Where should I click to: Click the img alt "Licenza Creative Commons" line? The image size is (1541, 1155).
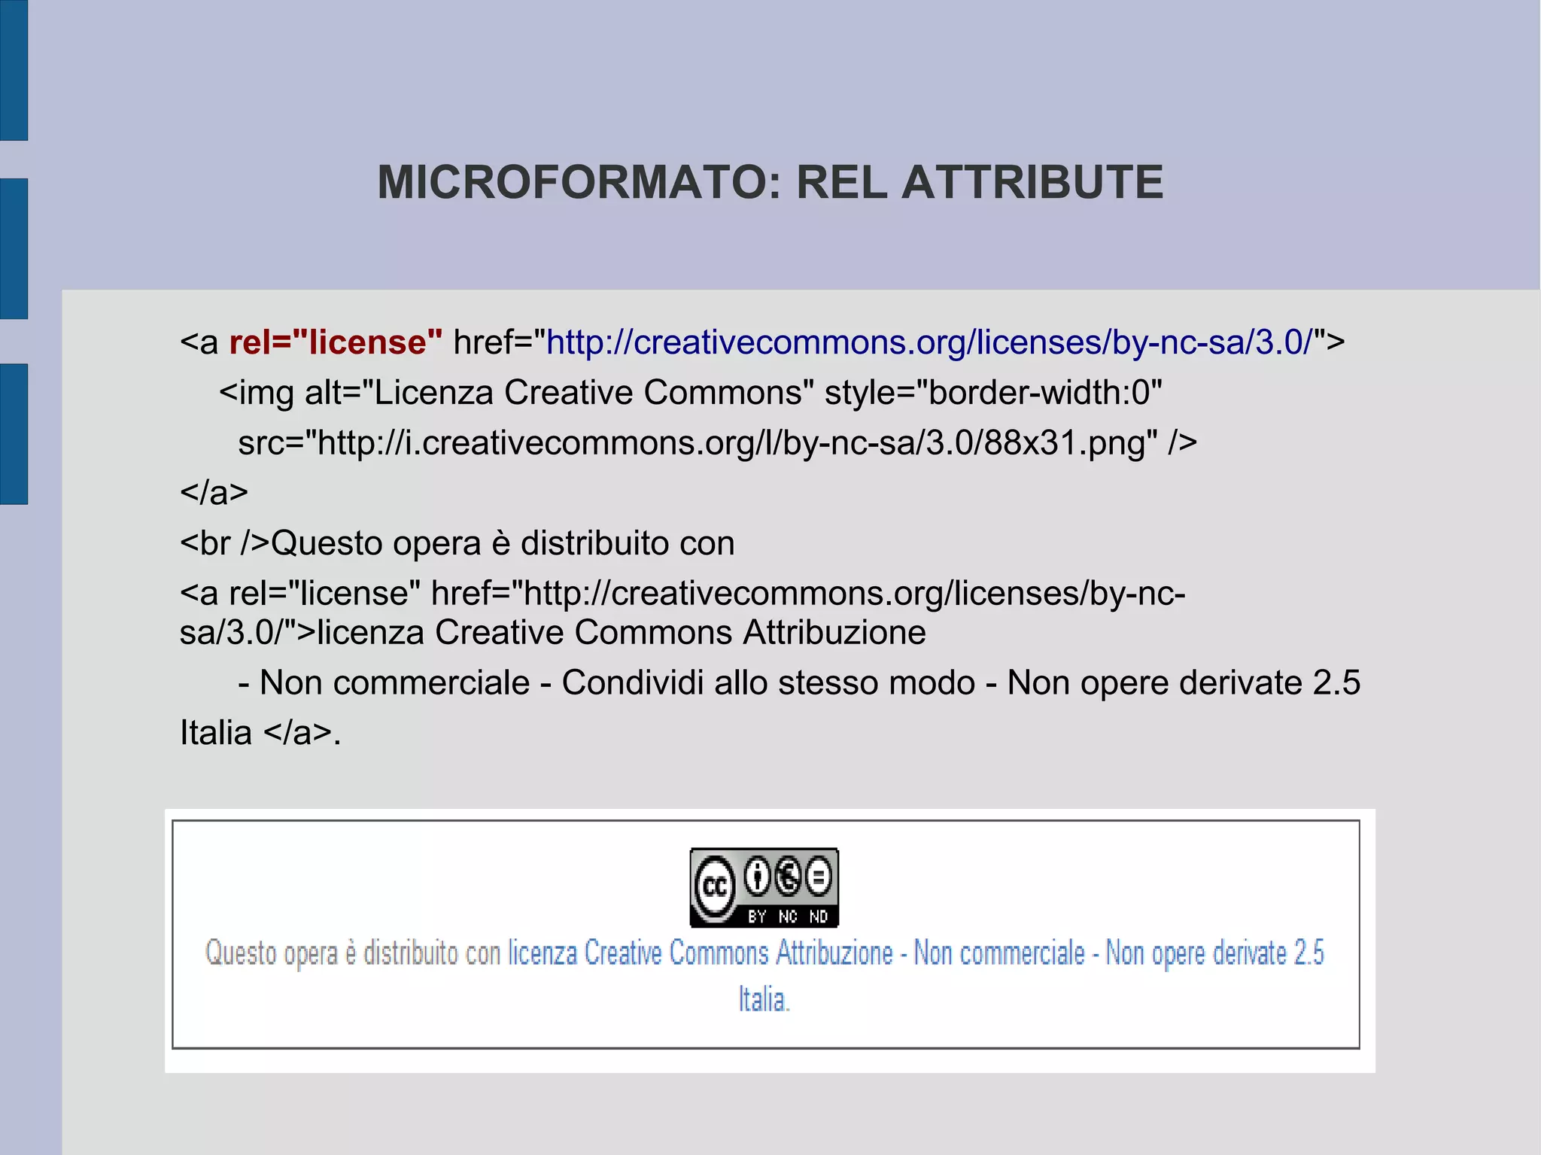tap(690, 393)
